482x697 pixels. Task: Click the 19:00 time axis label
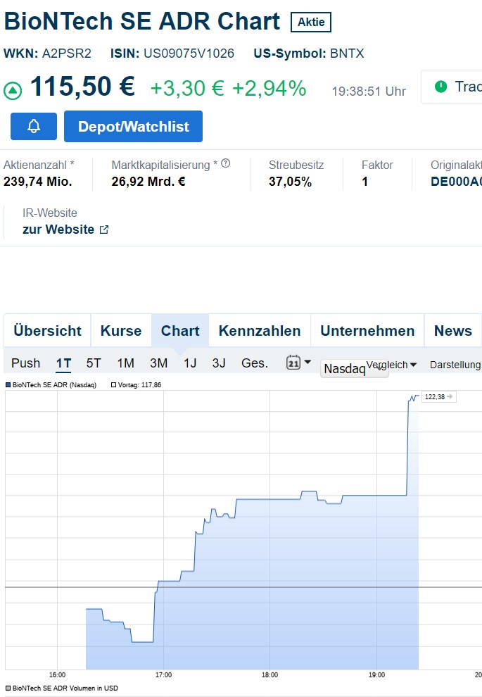pyautogui.click(x=376, y=674)
